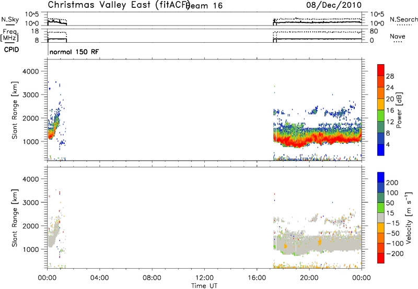Click the '20:00' time tick label
This screenshot has height=289, width=418.
click(x=309, y=278)
